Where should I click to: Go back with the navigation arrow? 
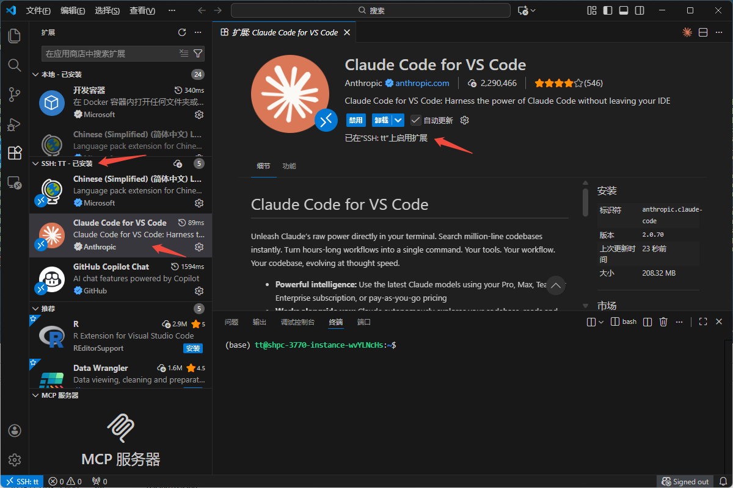pos(202,10)
